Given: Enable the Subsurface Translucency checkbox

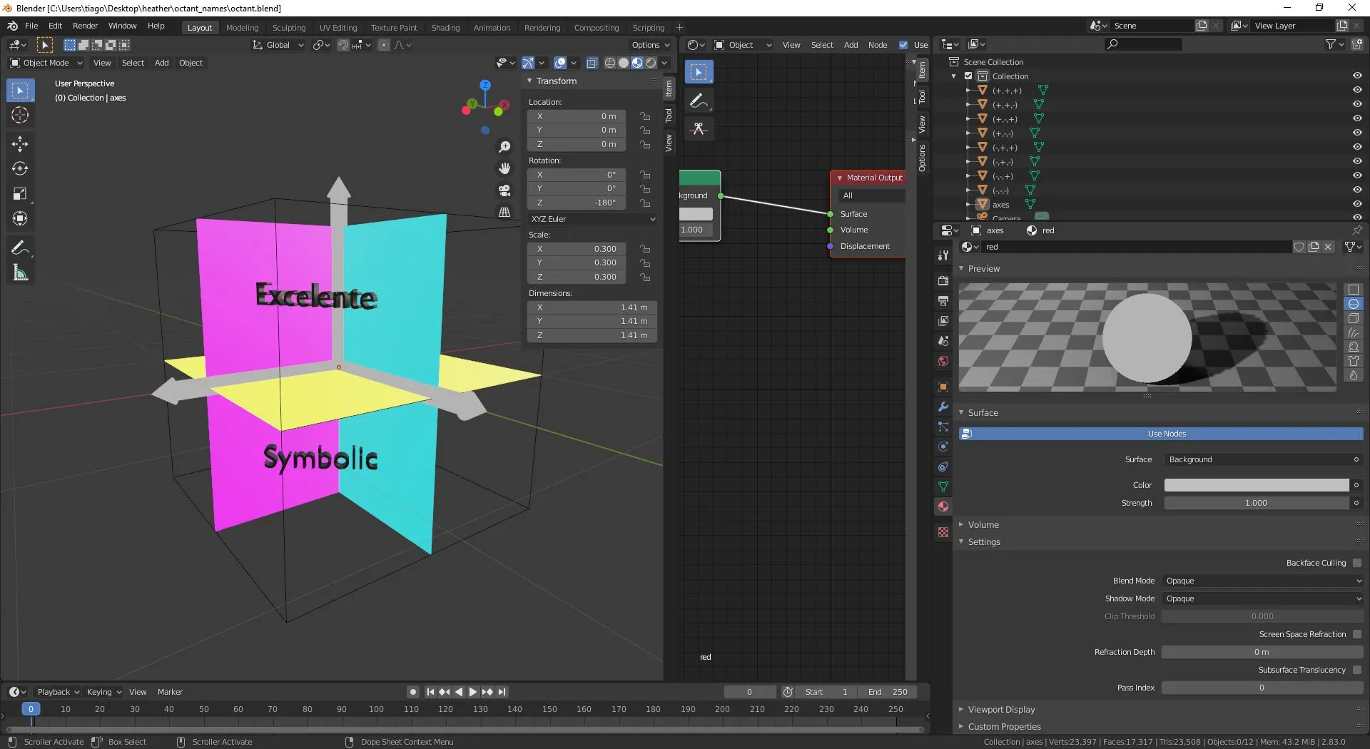Looking at the screenshot, I should tap(1357, 670).
